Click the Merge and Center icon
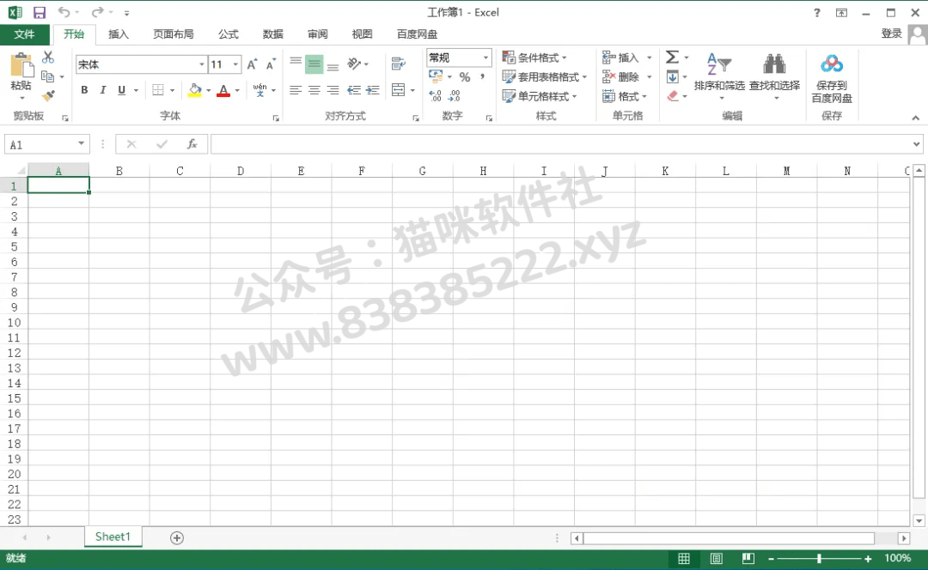 pyautogui.click(x=399, y=90)
